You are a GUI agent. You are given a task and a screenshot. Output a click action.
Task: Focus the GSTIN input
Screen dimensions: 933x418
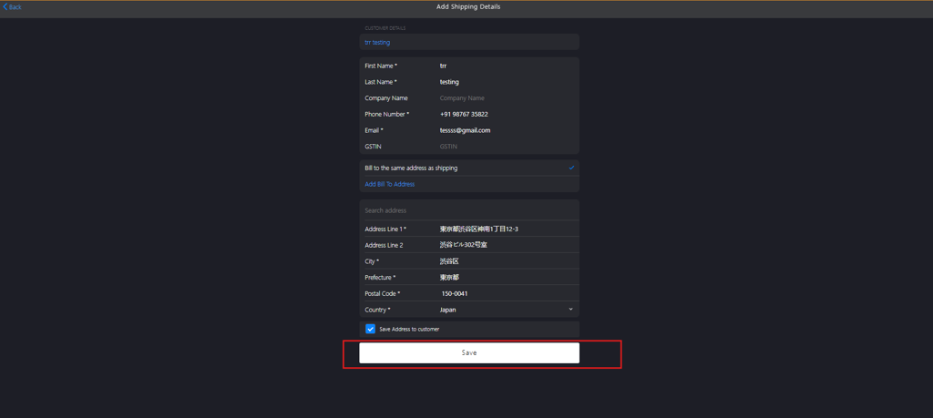(x=508, y=147)
